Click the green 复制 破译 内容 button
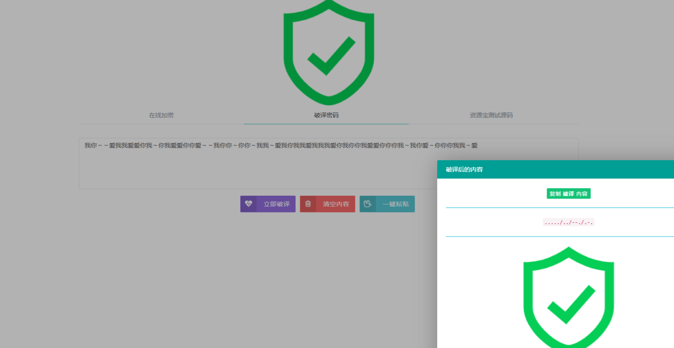Image resolution: width=674 pixels, height=348 pixels. (568, 194)
